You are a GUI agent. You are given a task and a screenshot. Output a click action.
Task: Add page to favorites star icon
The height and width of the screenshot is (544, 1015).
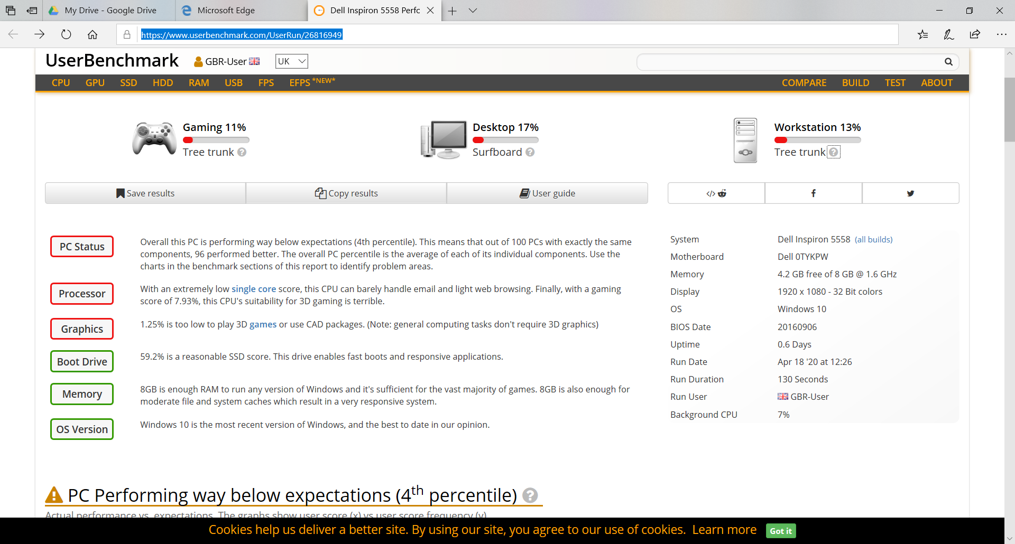922,35
